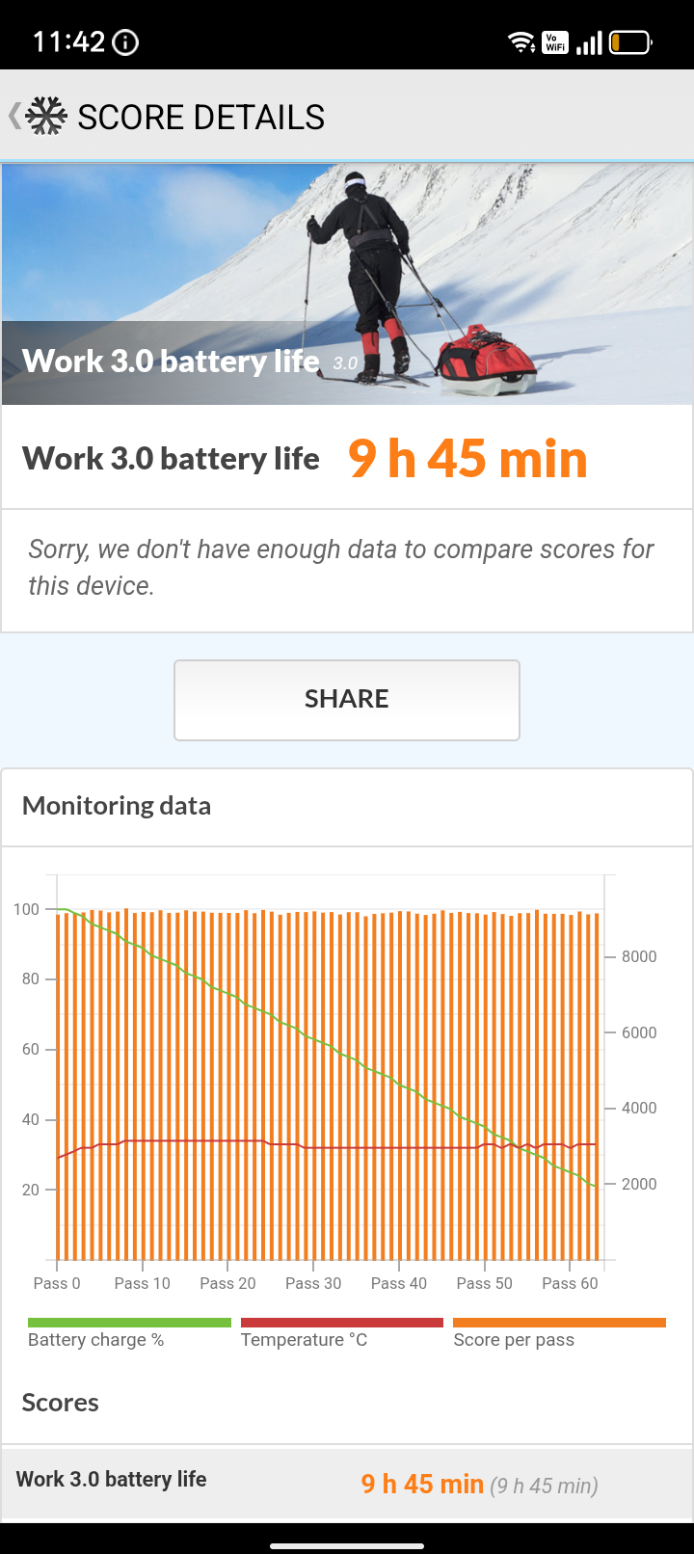The image size is (694, 1554).
Task: Tap the VoWiFi indicator icon
Action: tap(554, 42)
